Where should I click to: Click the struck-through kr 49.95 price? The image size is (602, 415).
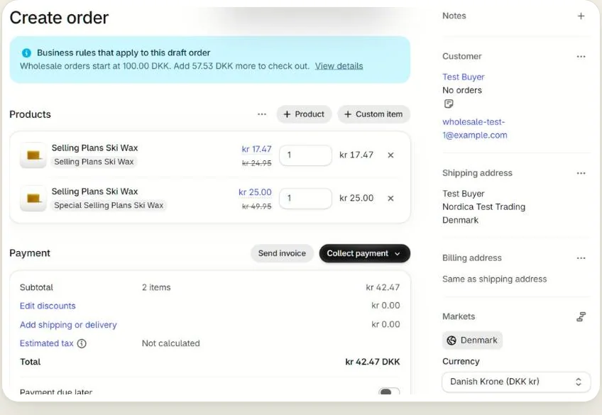pos(256,206)
